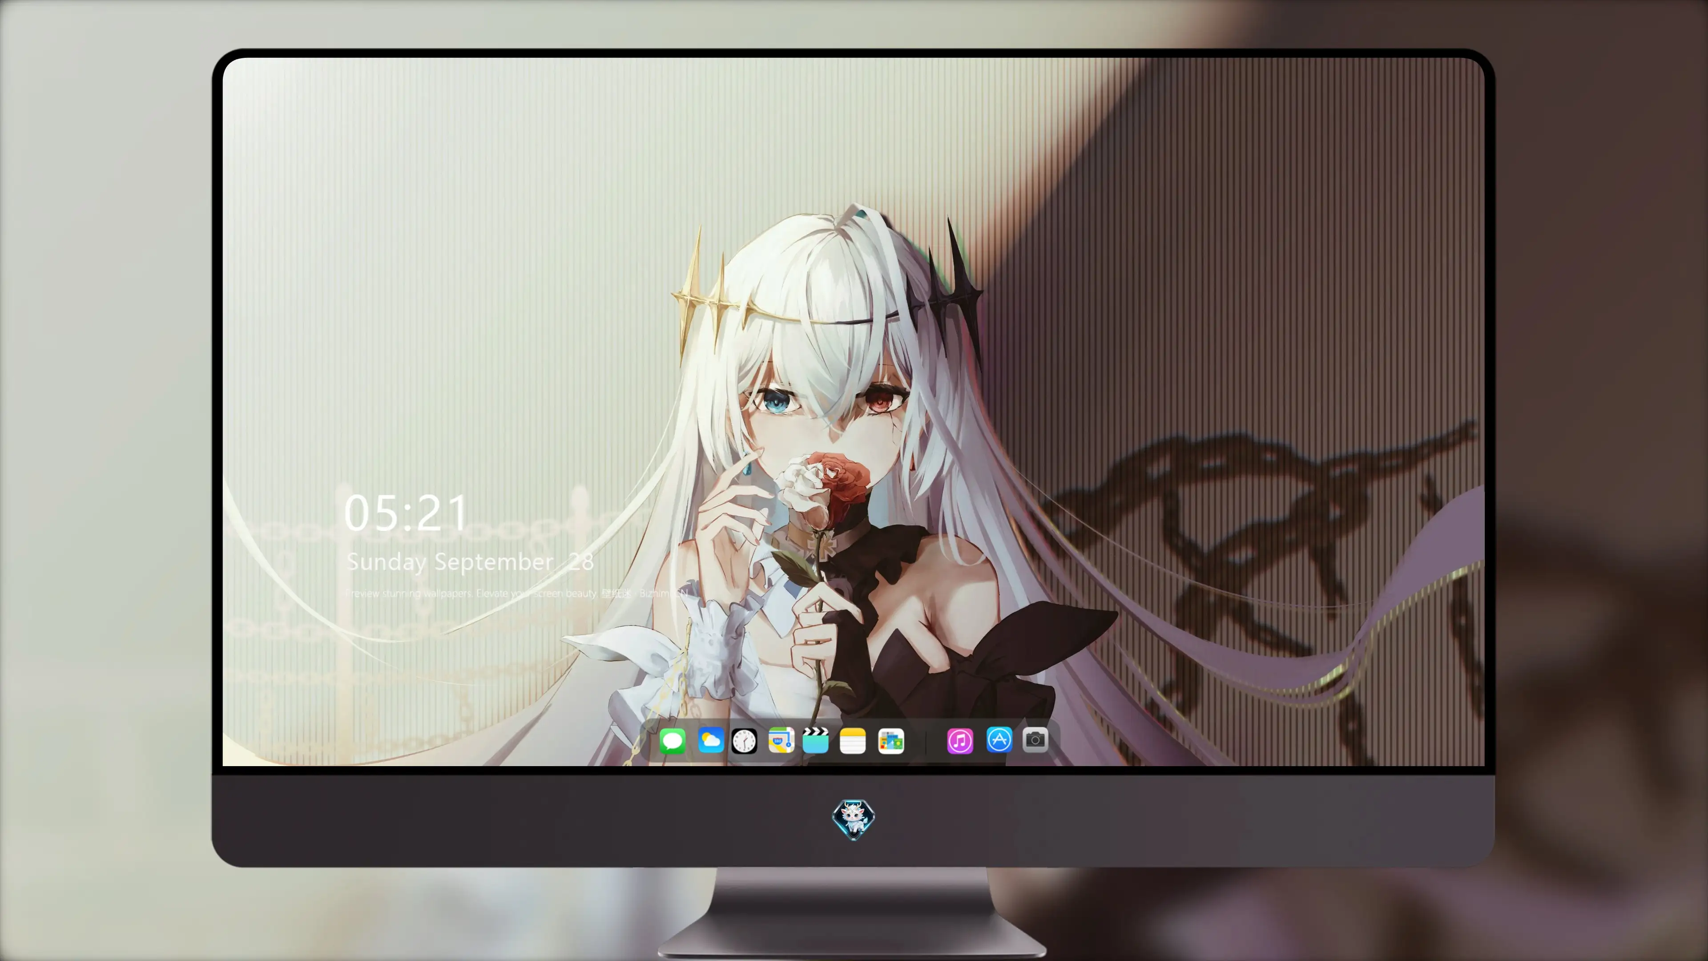1708x961 pixels.
Task: Open the Weather app in the dock
Action: click(710, 740)
